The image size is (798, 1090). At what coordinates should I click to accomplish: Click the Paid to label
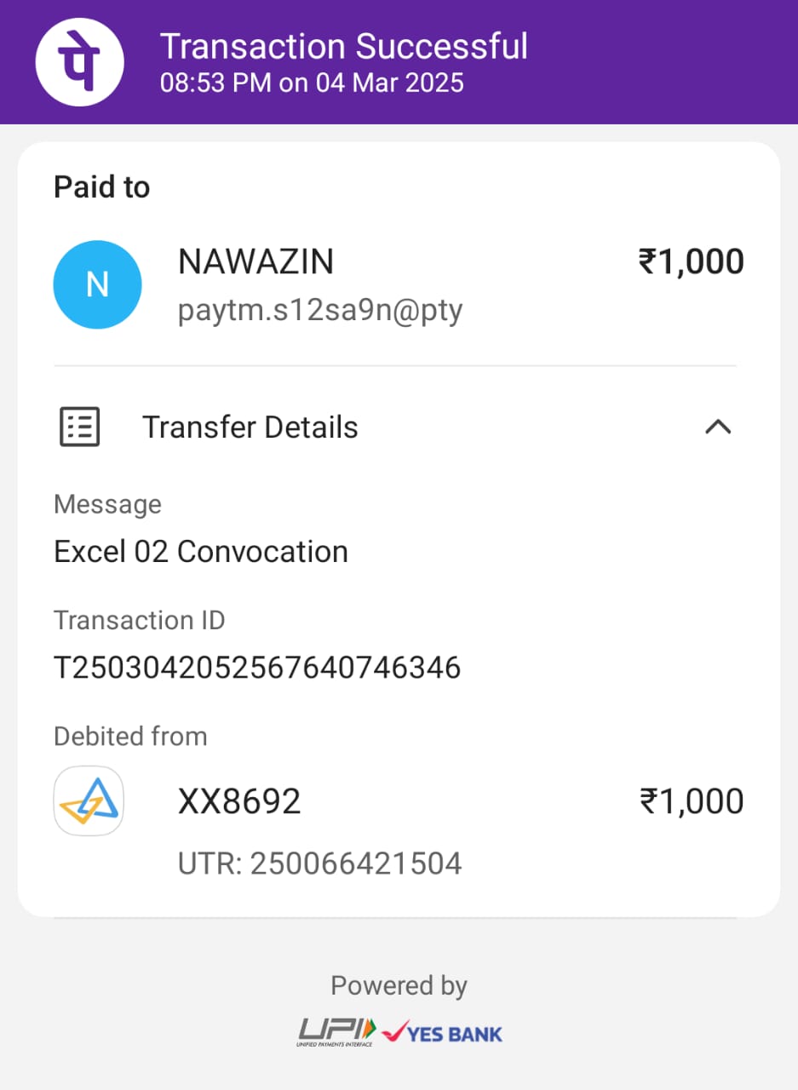point(102,187)
